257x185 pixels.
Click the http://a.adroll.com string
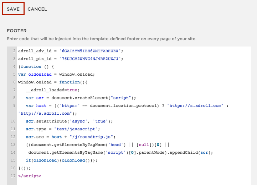pos(45,114)
